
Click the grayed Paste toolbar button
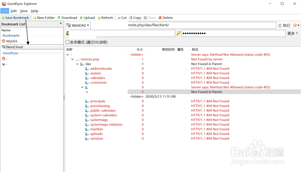pos(150,18)
